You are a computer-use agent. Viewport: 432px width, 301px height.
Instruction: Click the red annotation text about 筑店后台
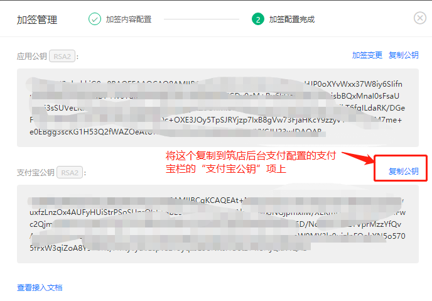251,162
